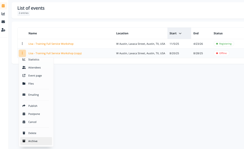
Task: Open Lisa - Training Full Service Workshop link
Action: pos(51,44)
